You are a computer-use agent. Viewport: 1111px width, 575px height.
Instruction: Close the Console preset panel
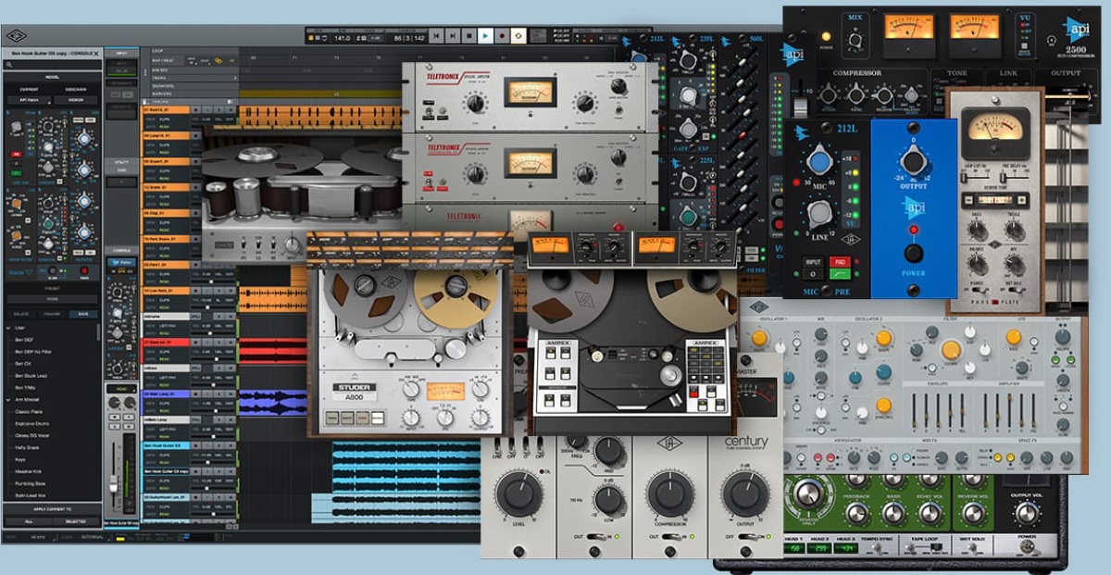(94, 54)
